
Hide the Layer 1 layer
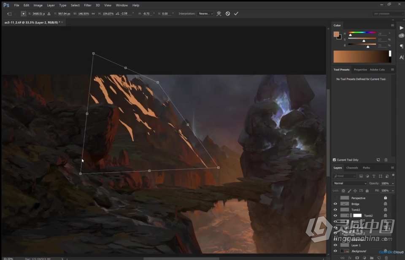[335, 245]
